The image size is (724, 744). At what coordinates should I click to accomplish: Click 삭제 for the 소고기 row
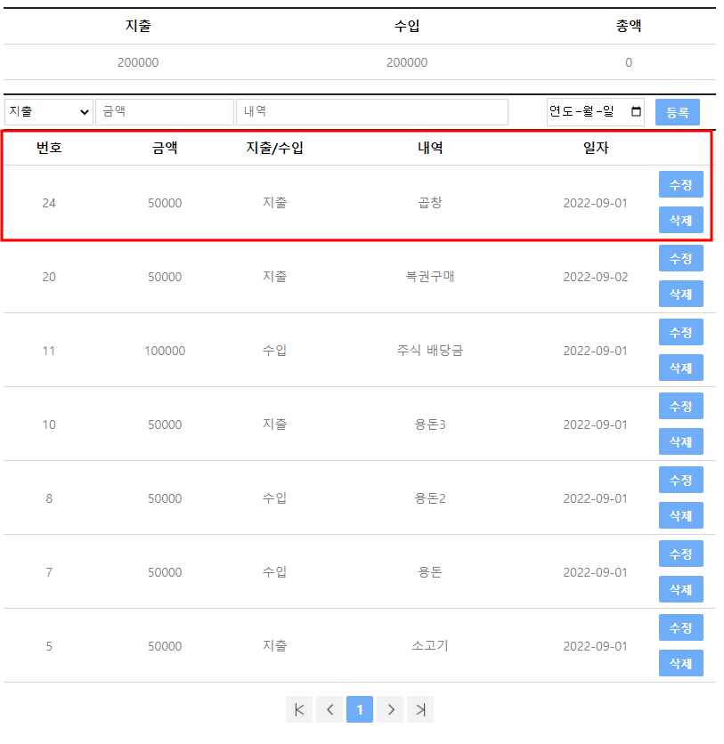[x=680, y=663]
